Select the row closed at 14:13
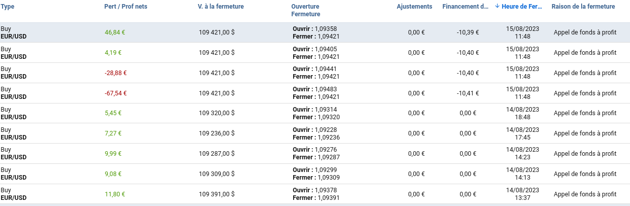The image size is (630, 206). 523,174
